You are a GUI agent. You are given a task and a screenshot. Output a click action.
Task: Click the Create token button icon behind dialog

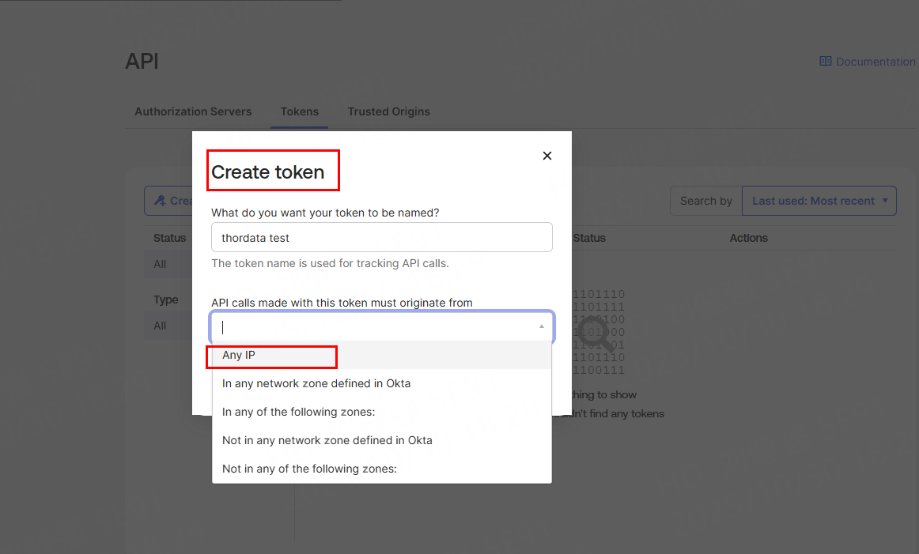pos(161,201)
